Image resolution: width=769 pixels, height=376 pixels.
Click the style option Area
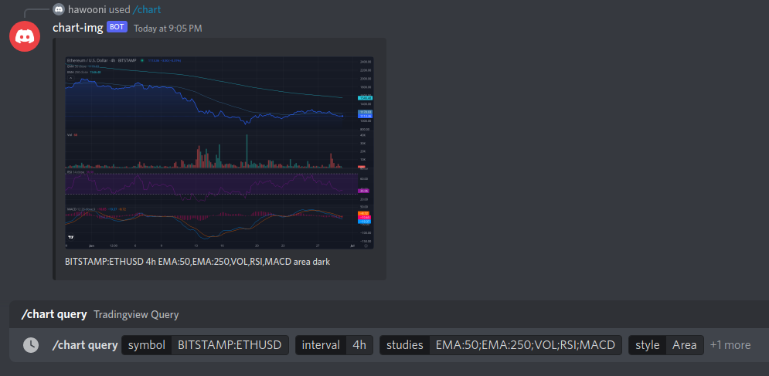tap(666, 345)
